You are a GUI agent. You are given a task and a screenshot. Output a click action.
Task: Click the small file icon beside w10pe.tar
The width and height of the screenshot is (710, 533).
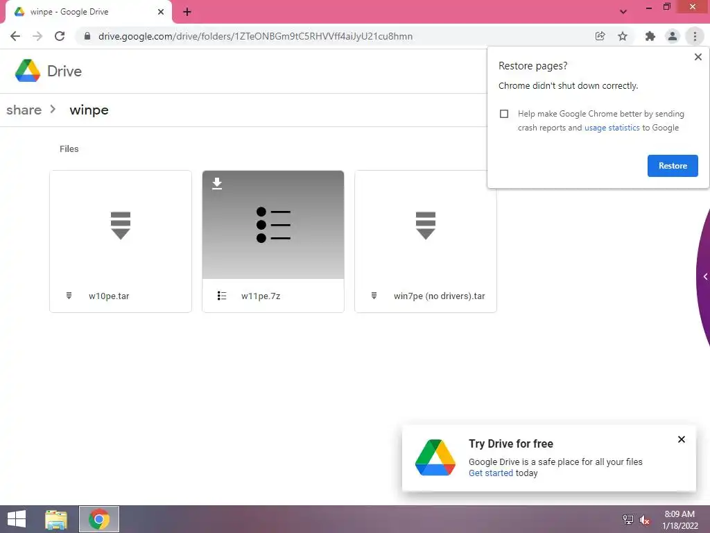pyautogui.click(x=69, y=296)
